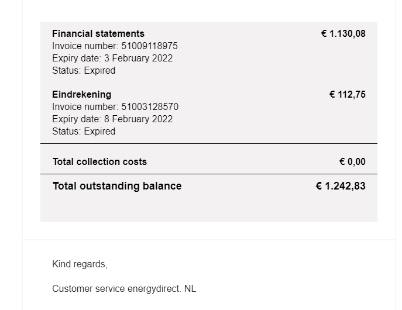
Task: Click the Expired status under Eindrekening
Action: (x=99, y=132)
